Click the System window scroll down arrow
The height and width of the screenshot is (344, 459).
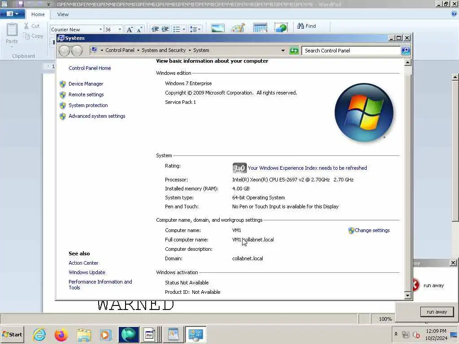point(408,295)
